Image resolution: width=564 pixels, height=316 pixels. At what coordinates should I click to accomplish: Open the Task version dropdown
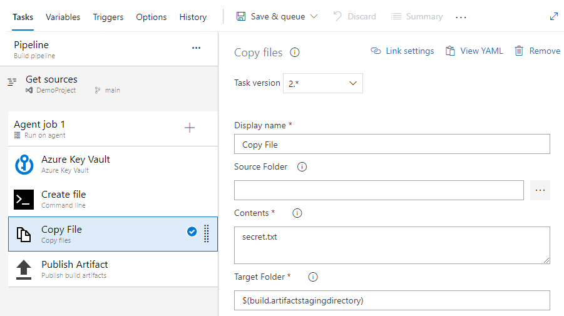[x=323, y=83]
